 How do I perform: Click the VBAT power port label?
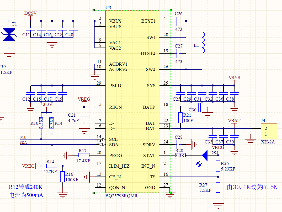point(234,121)
